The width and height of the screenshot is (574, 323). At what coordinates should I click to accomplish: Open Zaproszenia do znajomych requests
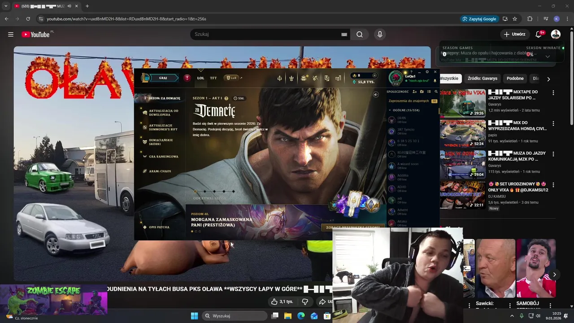(413, 101)
